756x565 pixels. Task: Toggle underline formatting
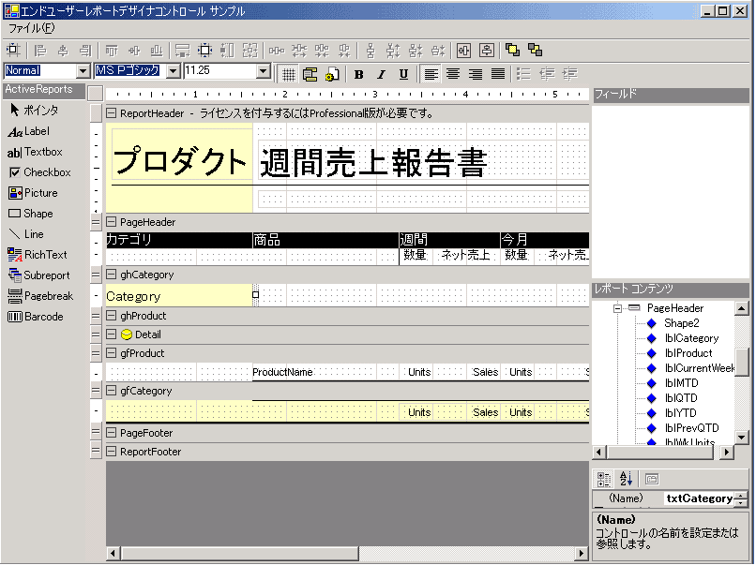coord(403,74)
